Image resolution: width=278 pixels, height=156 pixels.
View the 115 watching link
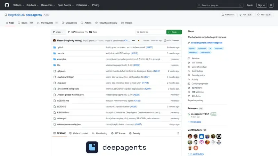point(196,92)
